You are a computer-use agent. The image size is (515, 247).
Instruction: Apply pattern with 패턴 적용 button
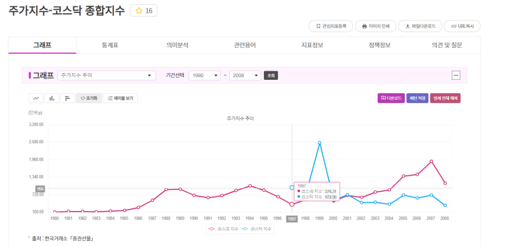point(418,98)
